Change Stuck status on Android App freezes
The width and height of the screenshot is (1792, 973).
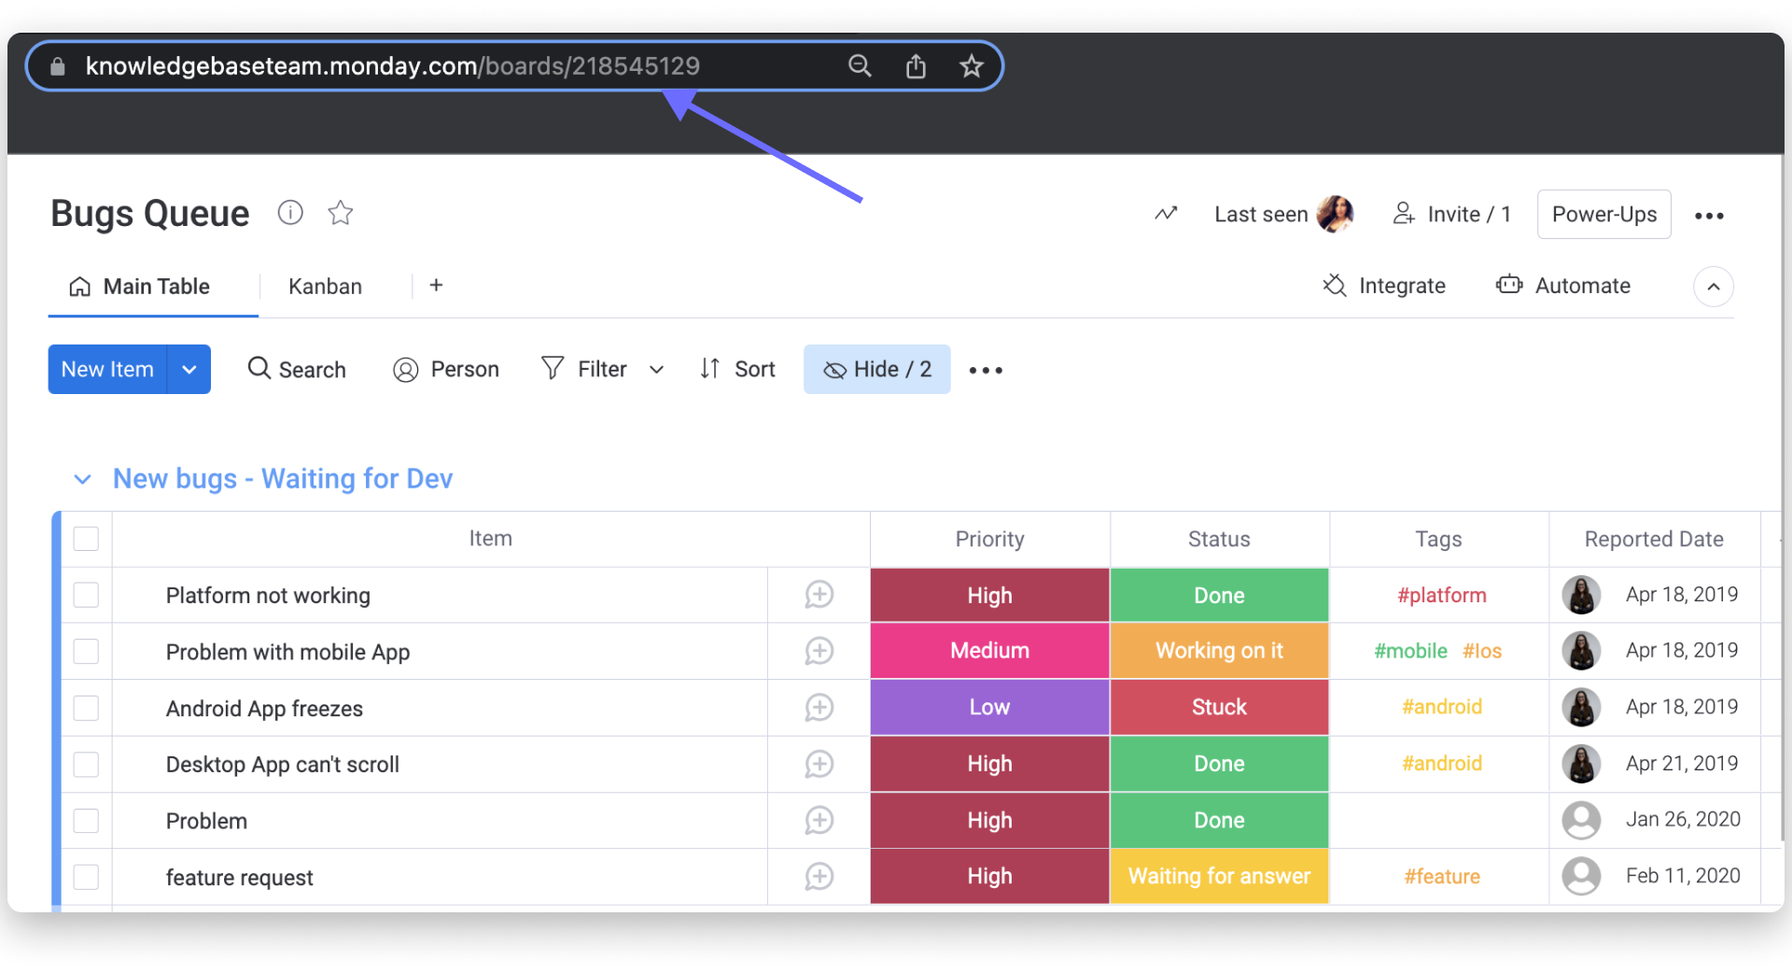point(1219,707)
